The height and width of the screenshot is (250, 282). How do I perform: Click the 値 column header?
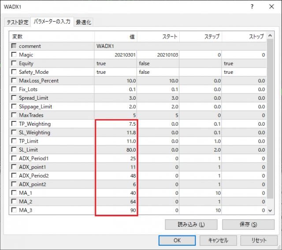[x=115, y=37]
